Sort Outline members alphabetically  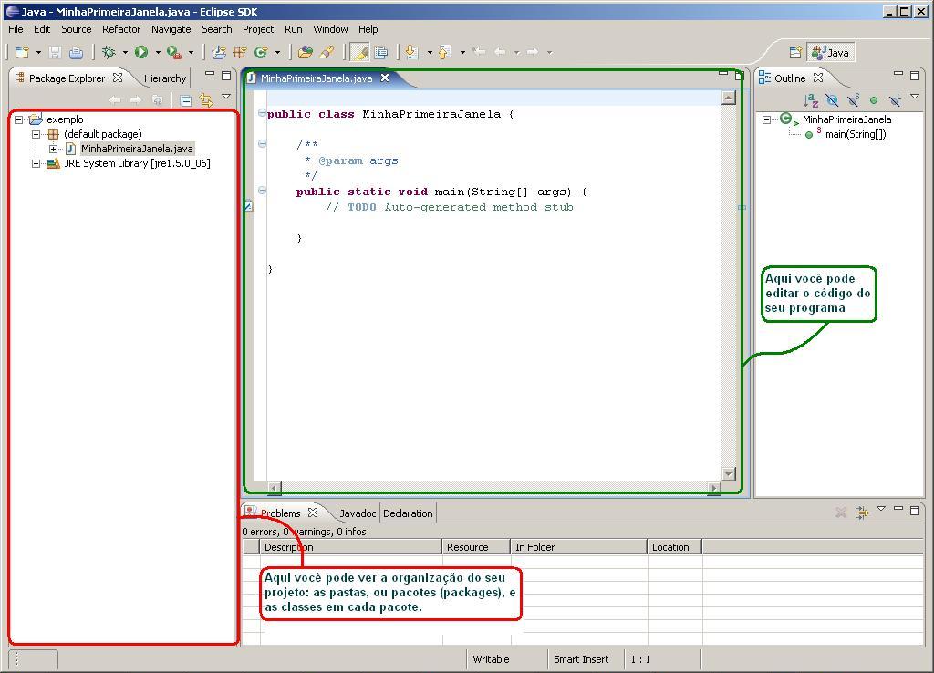pyautogui.click(x=811, y=100)
